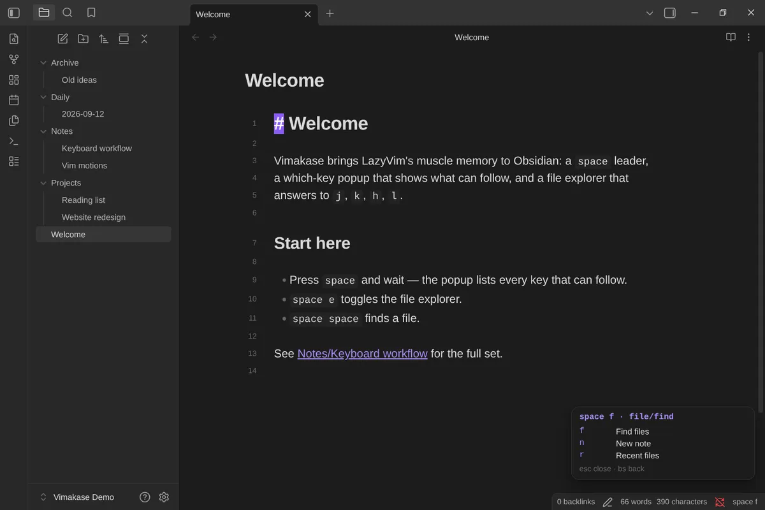The height and width of the screenshot is (510, 765).
Task: Insert template from ribbon icon
Action: [x=13, y=120]
